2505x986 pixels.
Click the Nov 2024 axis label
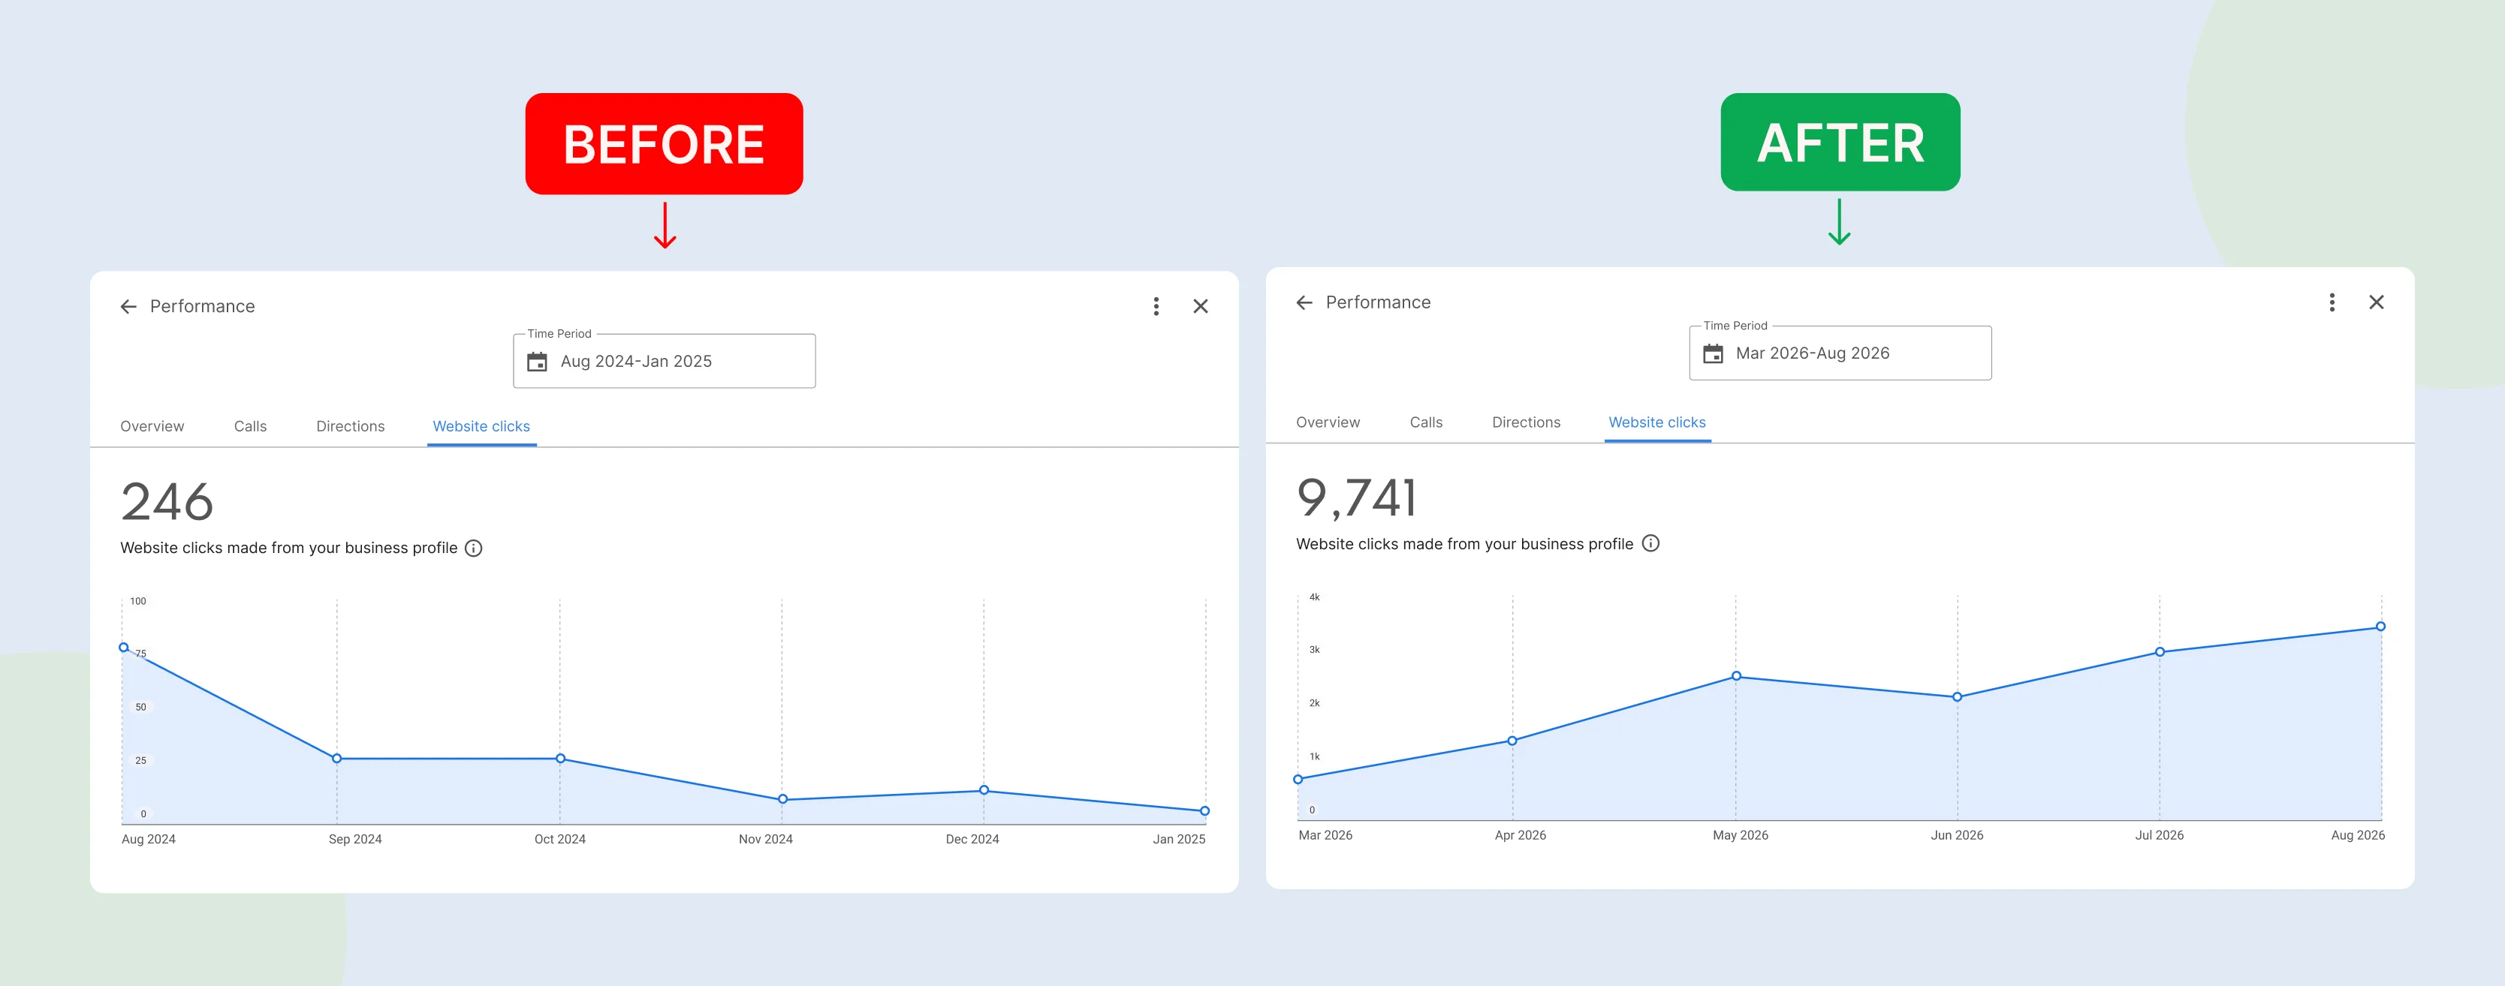[765, 840]
